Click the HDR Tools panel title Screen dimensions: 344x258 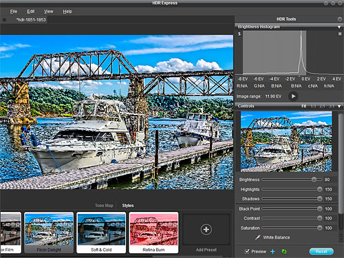[x=286, y=19]
